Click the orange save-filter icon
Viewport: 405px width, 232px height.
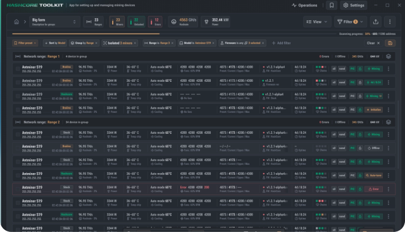click(x=390, y=43)
